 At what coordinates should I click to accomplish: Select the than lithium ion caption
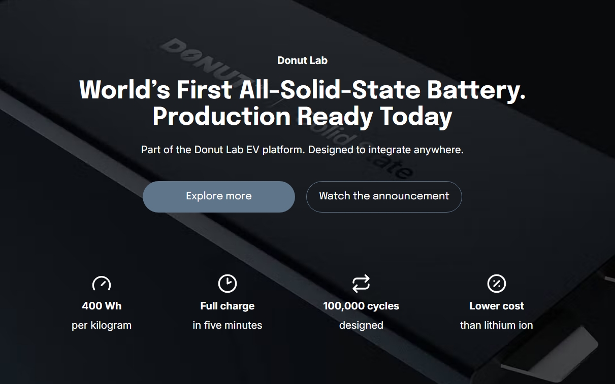(497, 325)
